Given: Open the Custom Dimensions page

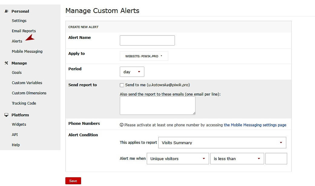Looking at the screenshot, I should coord(29,93).
